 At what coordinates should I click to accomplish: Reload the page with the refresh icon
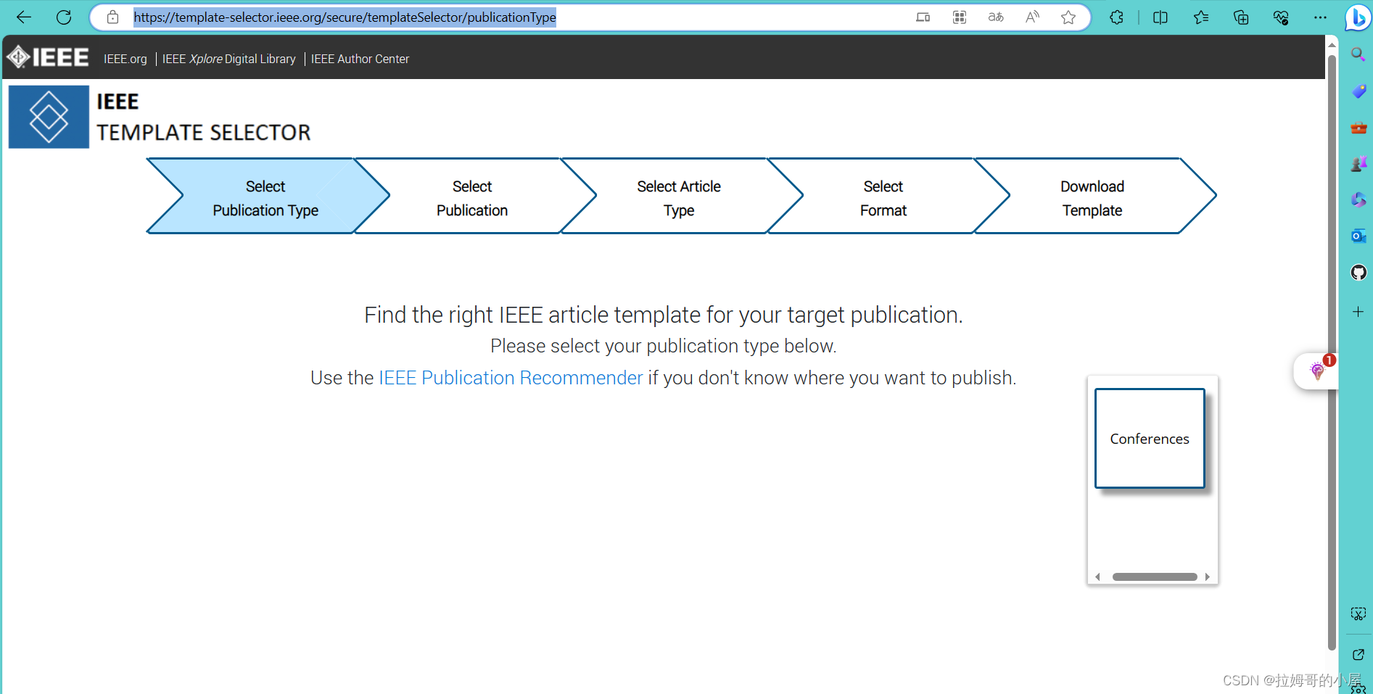pyautogui.click(x=64, y=17)
